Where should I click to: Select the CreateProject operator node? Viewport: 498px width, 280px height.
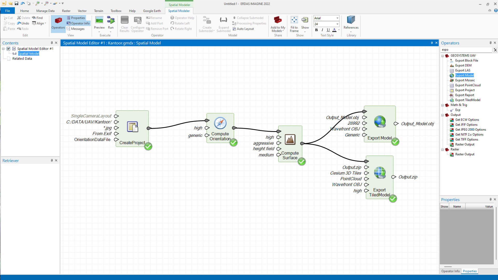point(132,129)
